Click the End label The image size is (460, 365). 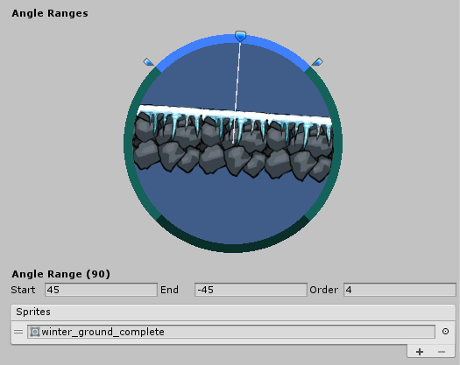click(x=169, y=290)
